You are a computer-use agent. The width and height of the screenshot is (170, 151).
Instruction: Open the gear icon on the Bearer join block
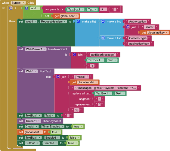(128, 27)
